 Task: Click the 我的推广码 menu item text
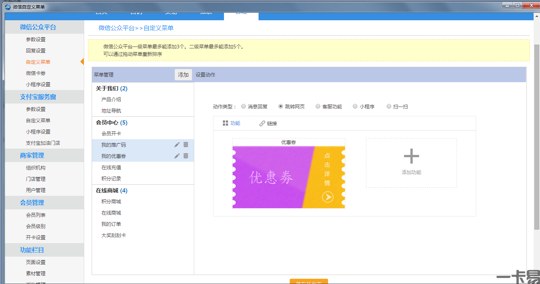[113, 145]
